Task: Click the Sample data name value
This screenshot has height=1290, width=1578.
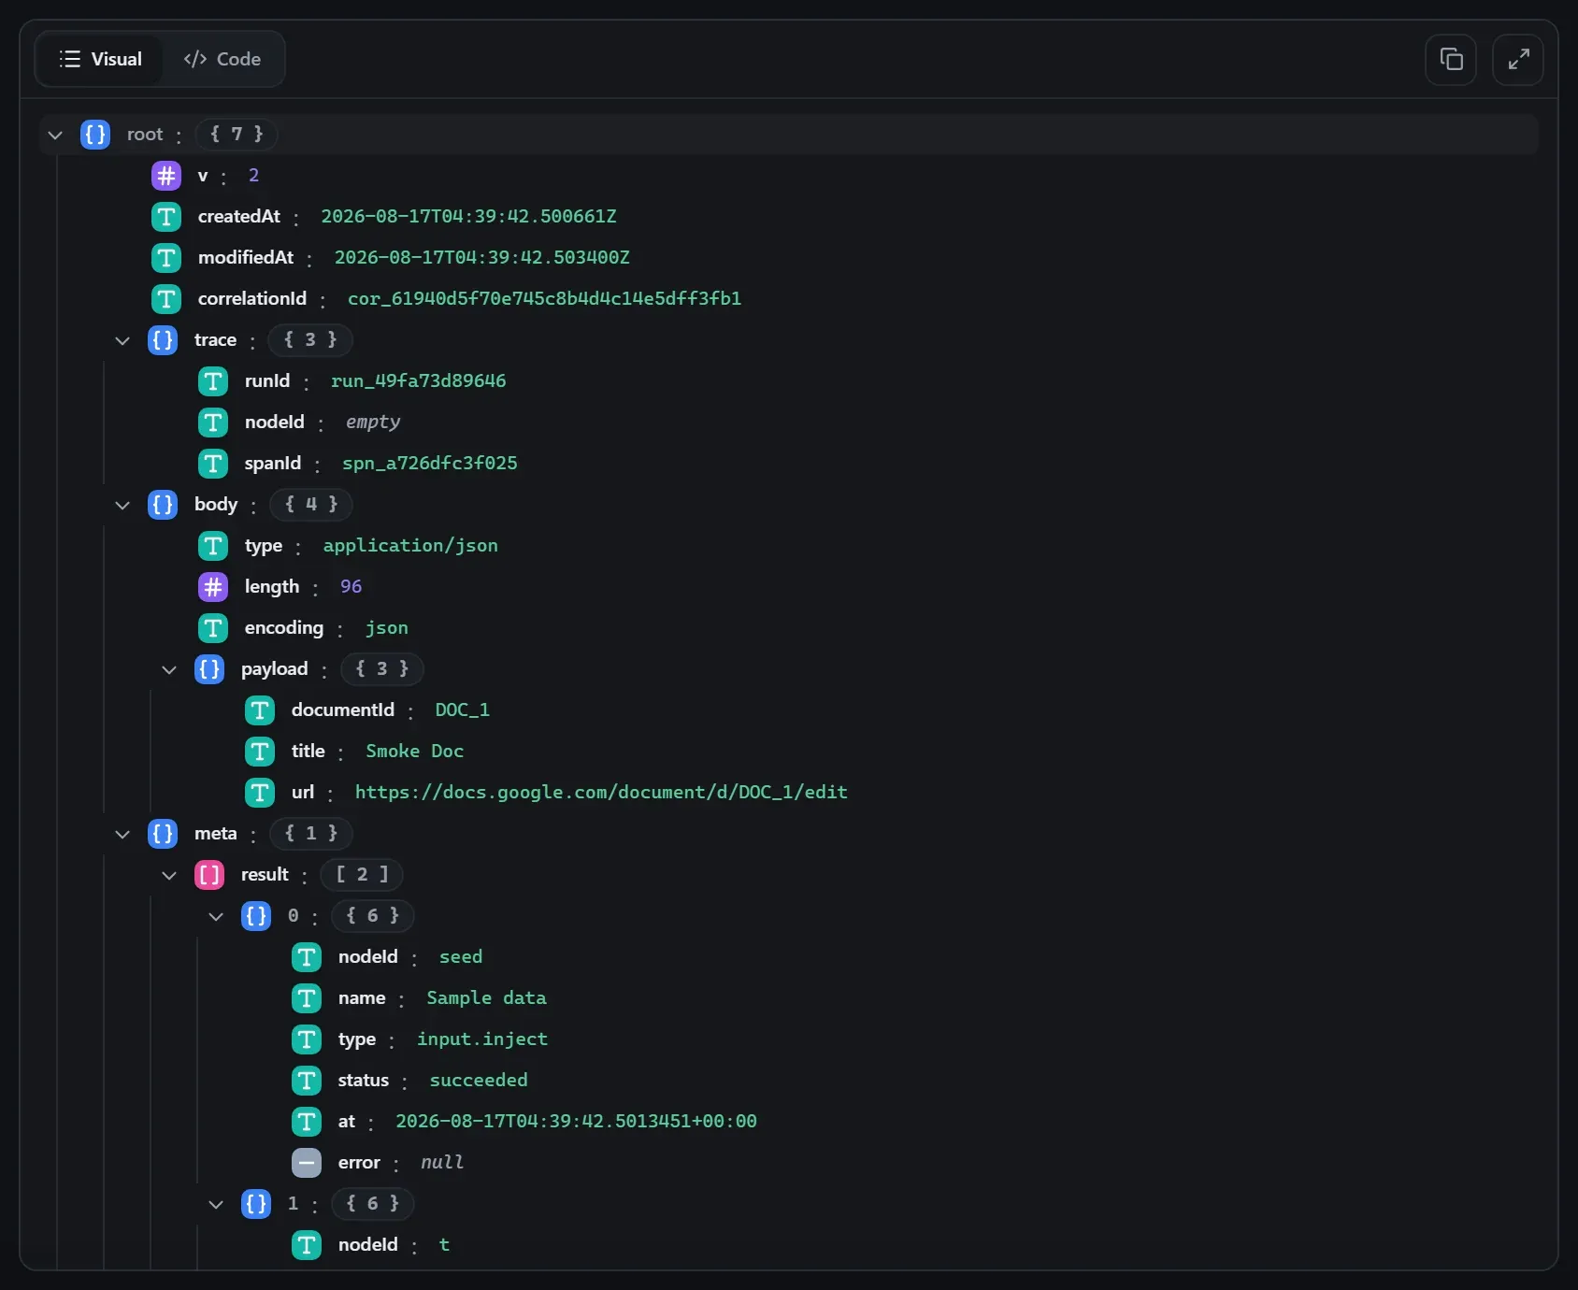Action: click(486, 998)
